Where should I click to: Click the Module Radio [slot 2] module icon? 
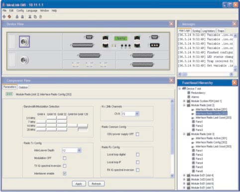tap(189, 105)
